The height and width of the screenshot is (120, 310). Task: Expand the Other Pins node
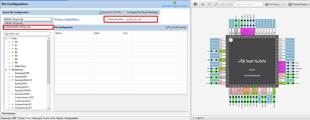[9, 66]
